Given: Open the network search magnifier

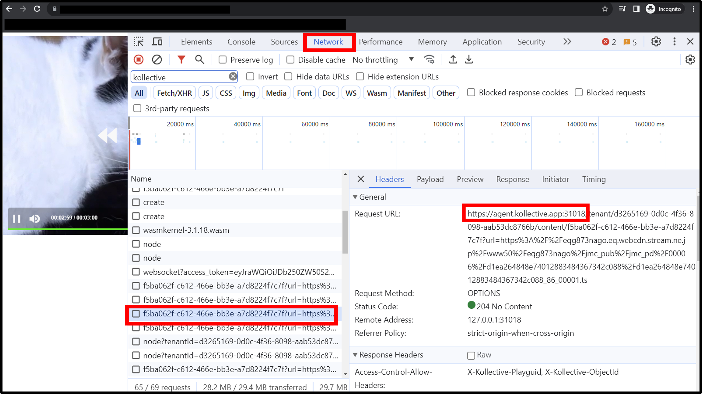Looking at the screenshot, I should click(x=200, y=59).
